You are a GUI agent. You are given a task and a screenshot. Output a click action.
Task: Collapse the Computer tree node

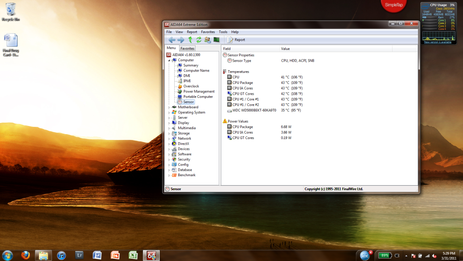point(169,60)
